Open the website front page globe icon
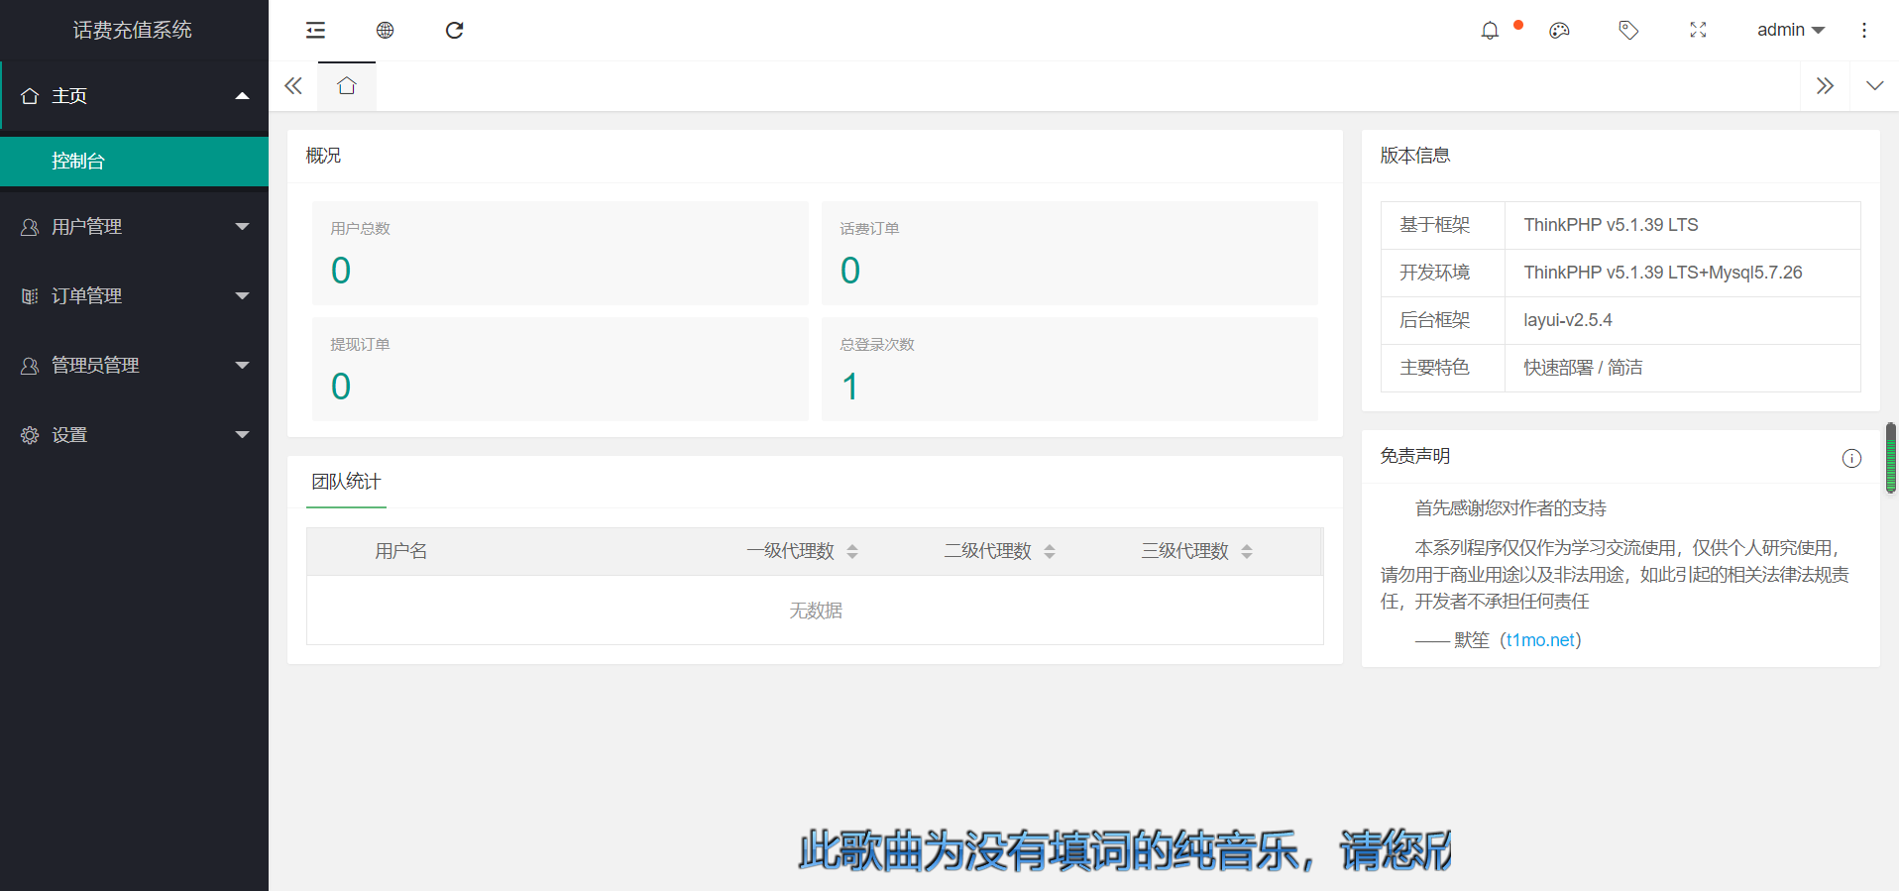The height and width of the screenshot is (891, 1899). click(385, 31)
